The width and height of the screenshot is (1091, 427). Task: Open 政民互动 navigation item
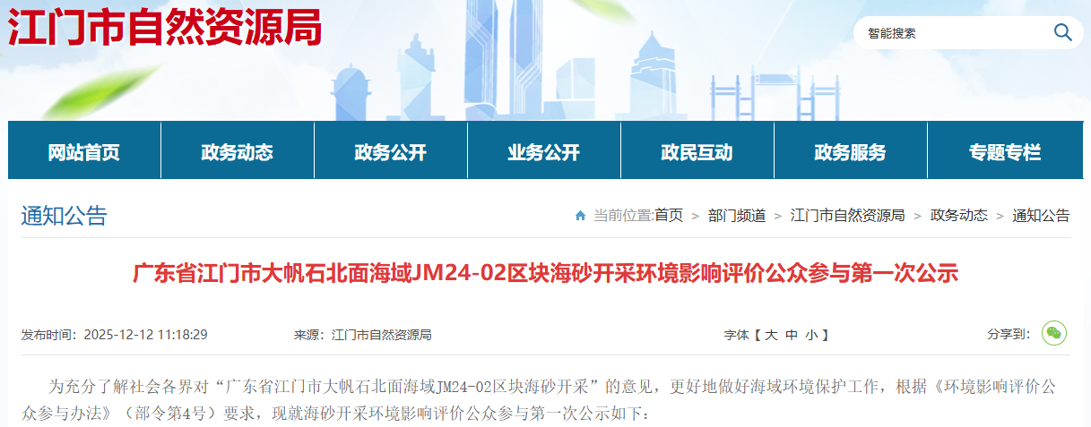click(697, 152)
